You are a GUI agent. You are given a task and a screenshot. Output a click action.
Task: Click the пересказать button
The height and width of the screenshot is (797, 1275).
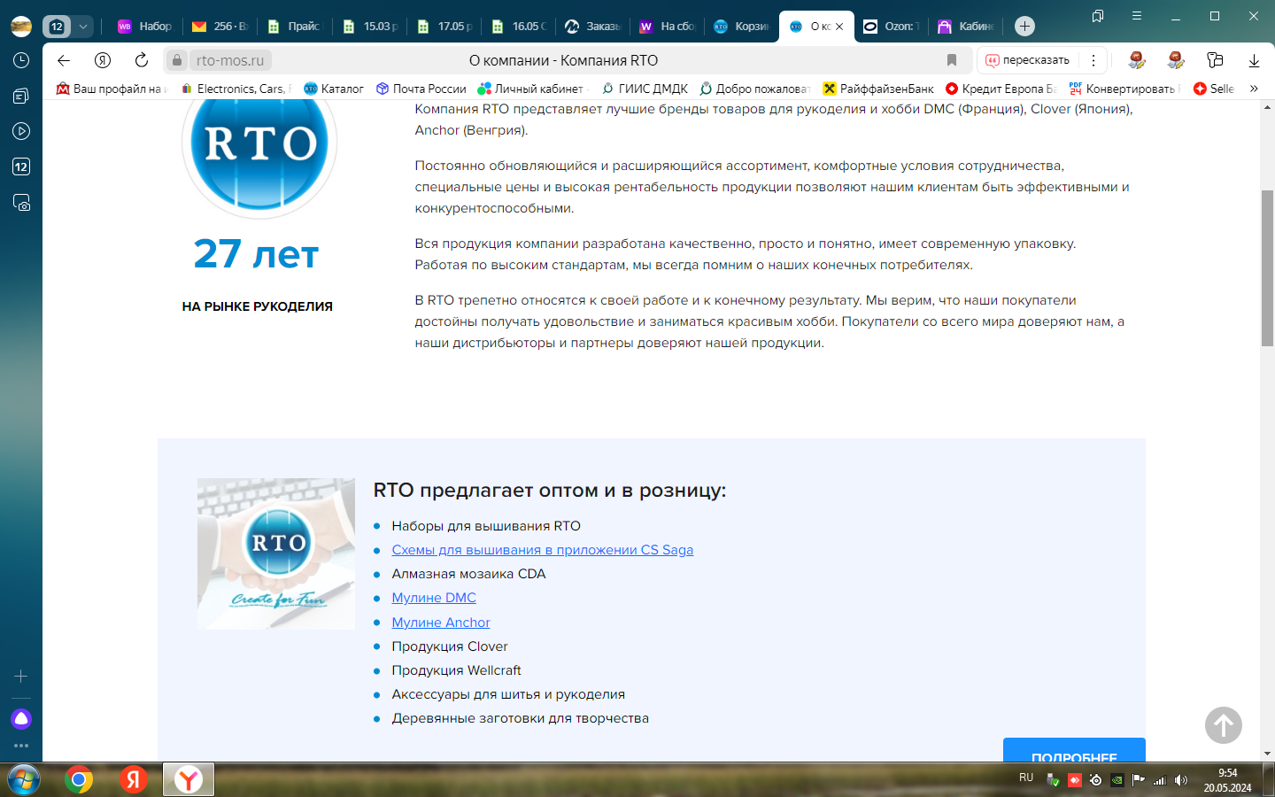tap(1027, 60)
